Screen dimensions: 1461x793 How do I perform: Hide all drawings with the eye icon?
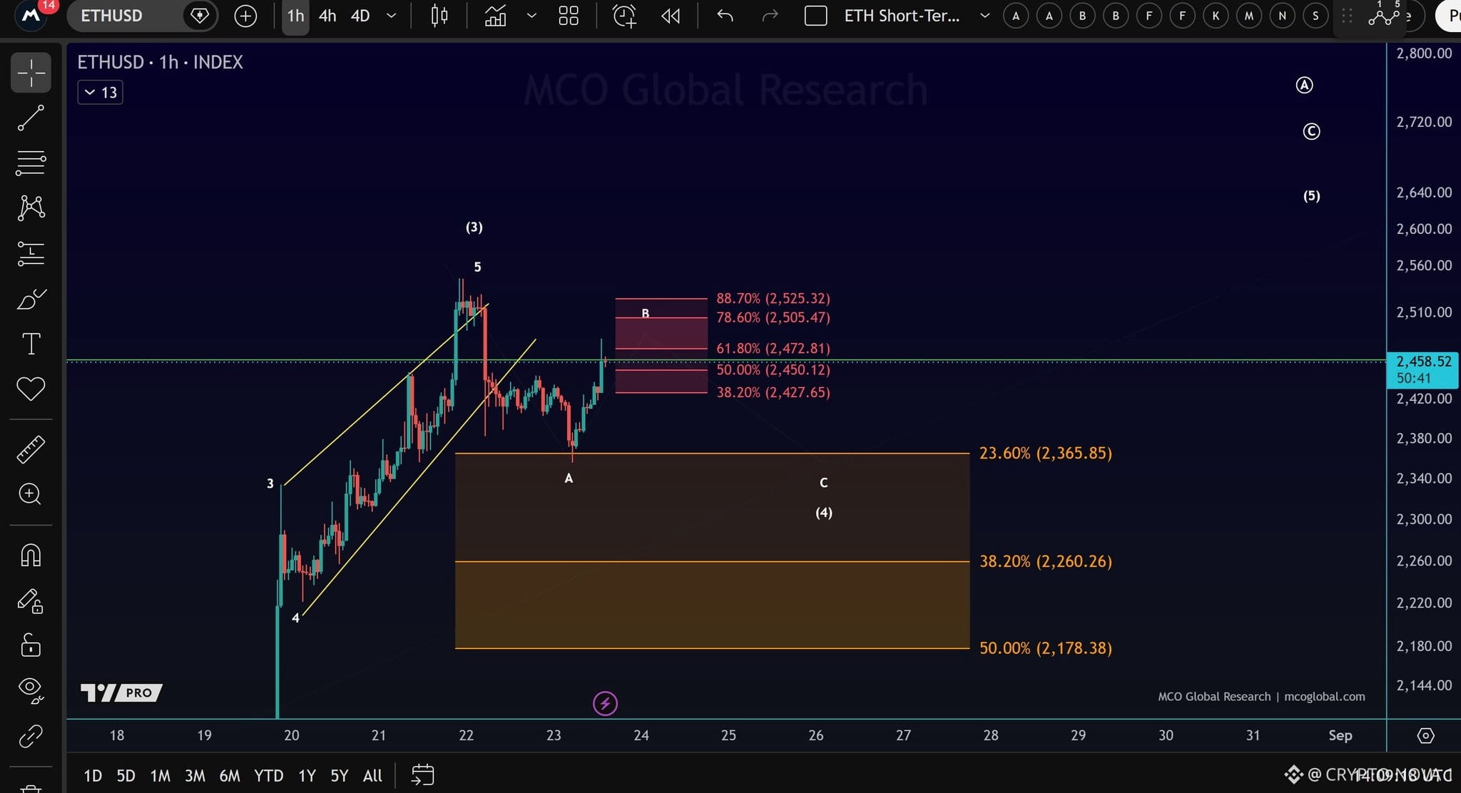pyautogui.click(x=31, y=690)
